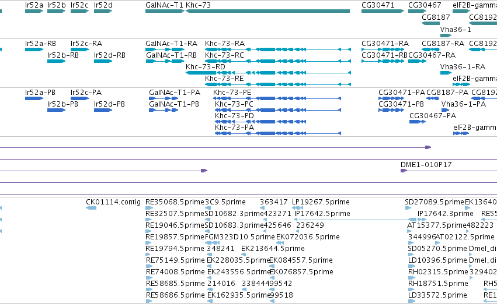Image resolution: width=497 pixels, height=304 pixels.
Task: Click the Vha36-1 gene label
Action: [456, 29]
